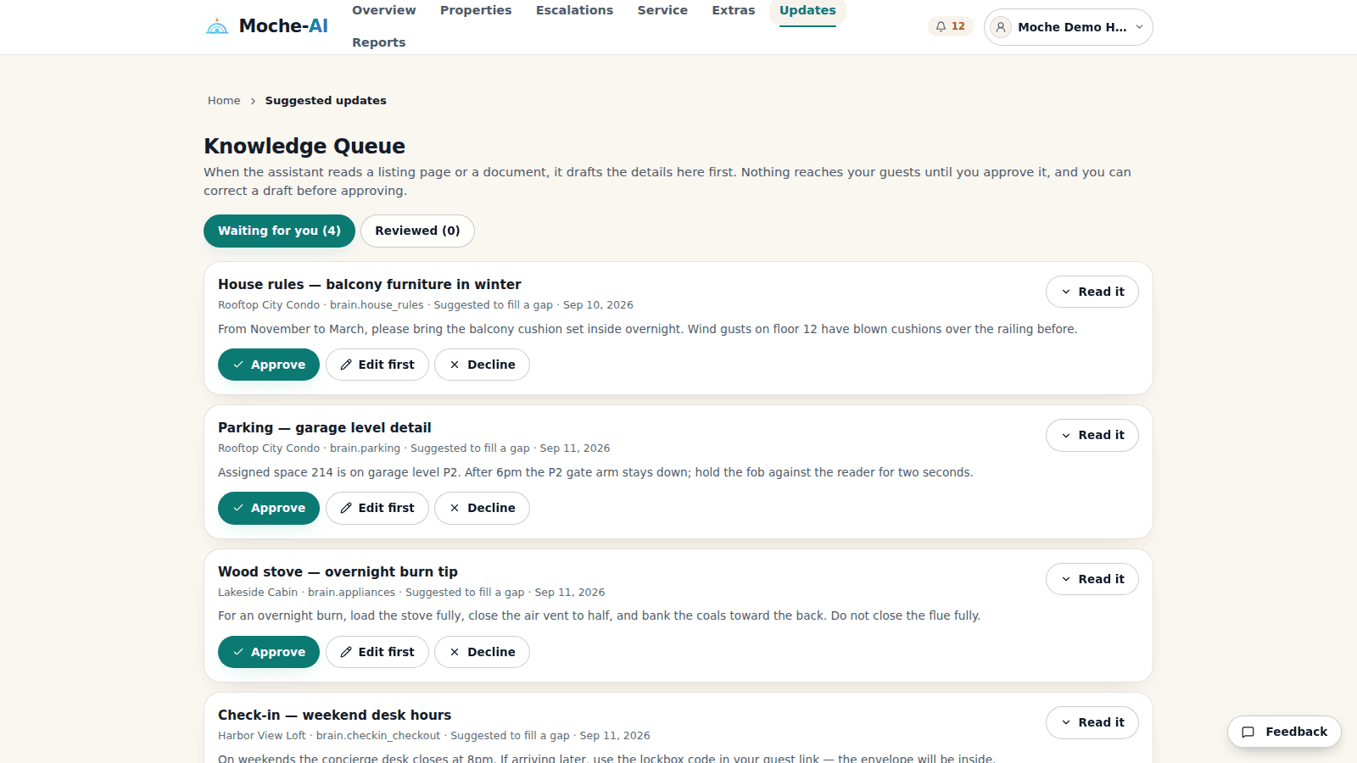The width and height of the screenshot is (1357, 763).
Task: Decline the Parking garage suggestion
Action: click(x=482, y=508)
